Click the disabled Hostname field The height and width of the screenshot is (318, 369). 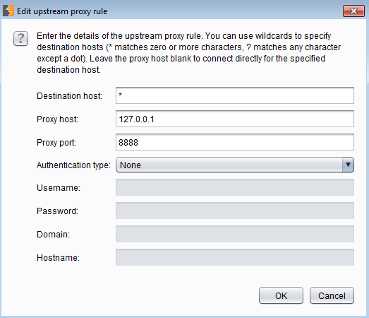(235, 257)
